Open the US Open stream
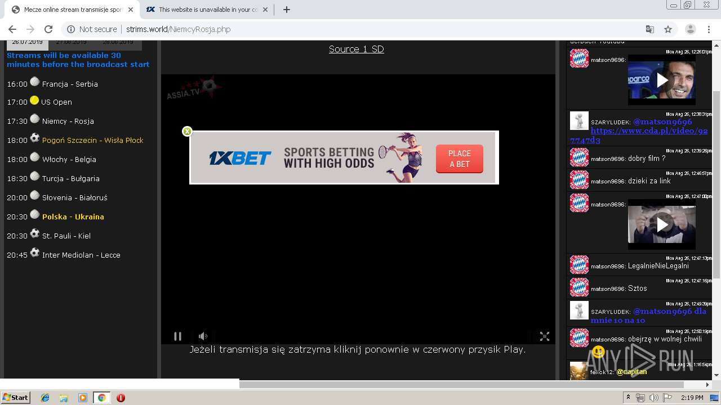This screenshot has width=721, height=405. (x=56, y=102)
